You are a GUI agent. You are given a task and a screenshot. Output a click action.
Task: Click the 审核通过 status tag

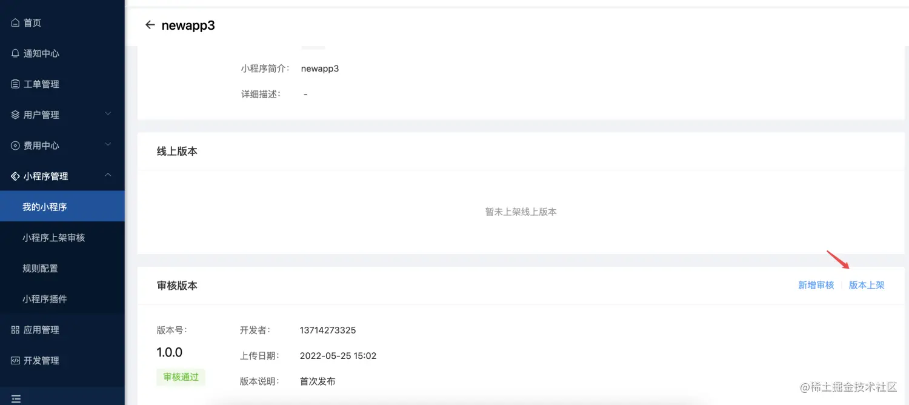click(x=181, y=377)
